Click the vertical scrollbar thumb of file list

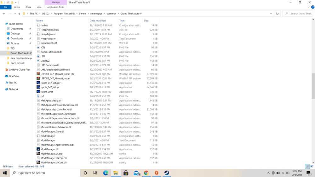[x=313, y=86]
